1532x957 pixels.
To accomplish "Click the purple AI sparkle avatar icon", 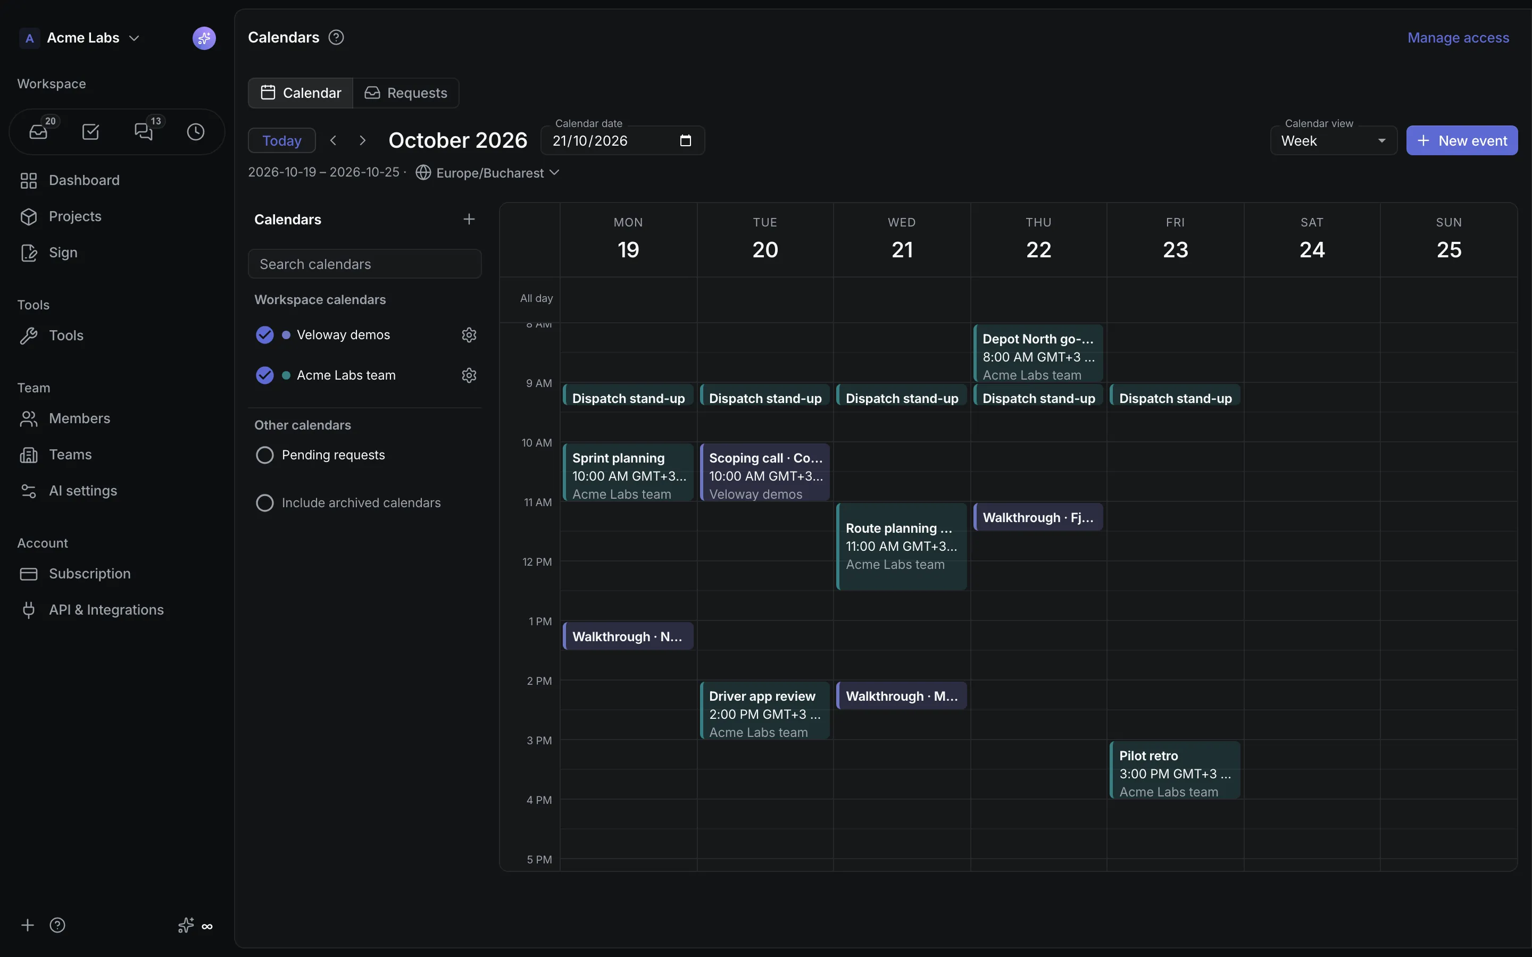I will click(204, 38).
